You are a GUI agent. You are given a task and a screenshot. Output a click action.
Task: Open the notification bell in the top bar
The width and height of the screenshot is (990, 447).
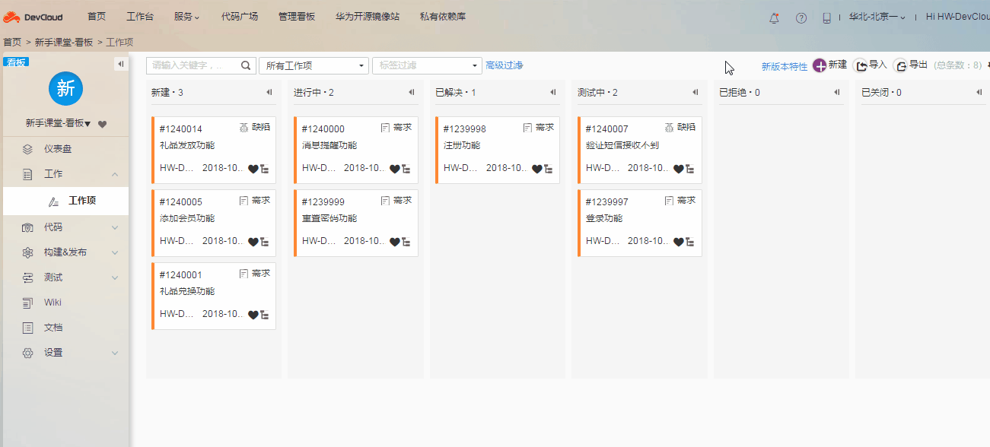point(774,17)
